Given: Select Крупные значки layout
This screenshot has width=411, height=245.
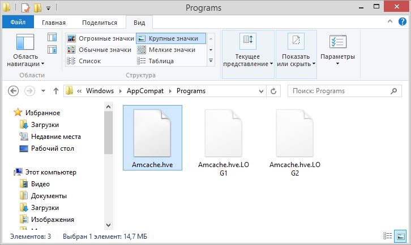Looking at the screenshot, I should [171, 38].
